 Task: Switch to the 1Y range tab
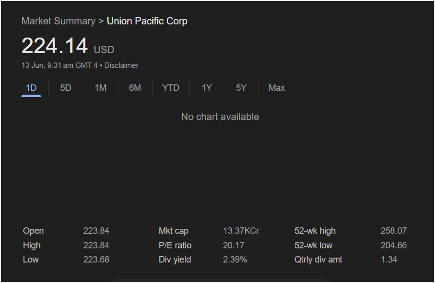coord(207,88)
